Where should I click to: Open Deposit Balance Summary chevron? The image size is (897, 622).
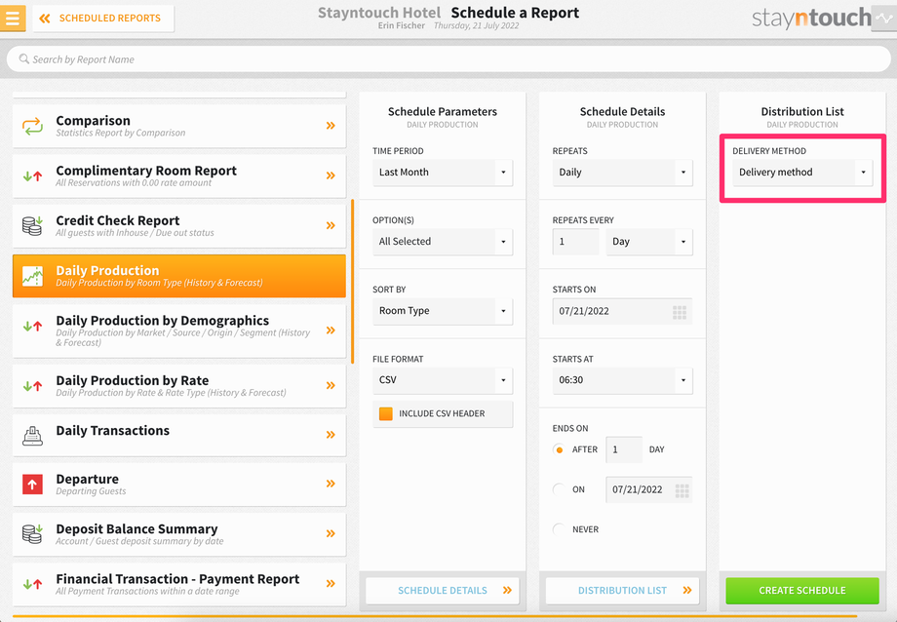click(331, 533)
